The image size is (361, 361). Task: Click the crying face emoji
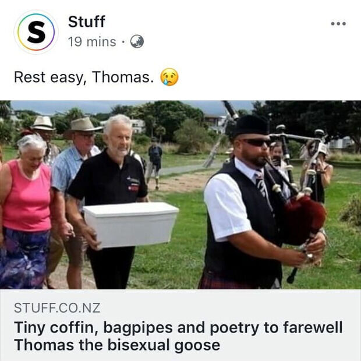click(x=169, y=77)
